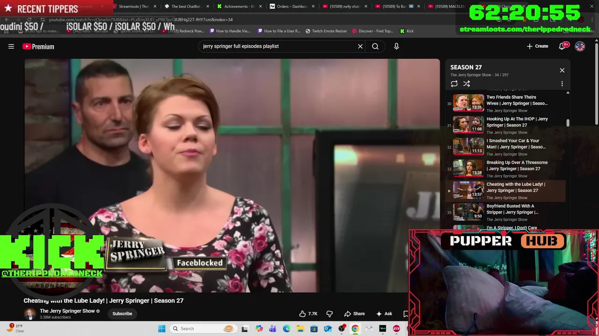Screen dimensions: 599x336
Task: Open Microsoft Edge from taskbar
Action: click(x=286, y=329)
